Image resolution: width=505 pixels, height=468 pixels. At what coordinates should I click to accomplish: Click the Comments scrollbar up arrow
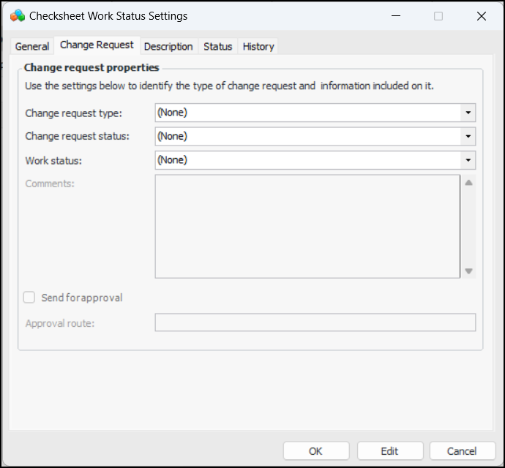pyautogui.click(x=468, y=182)
